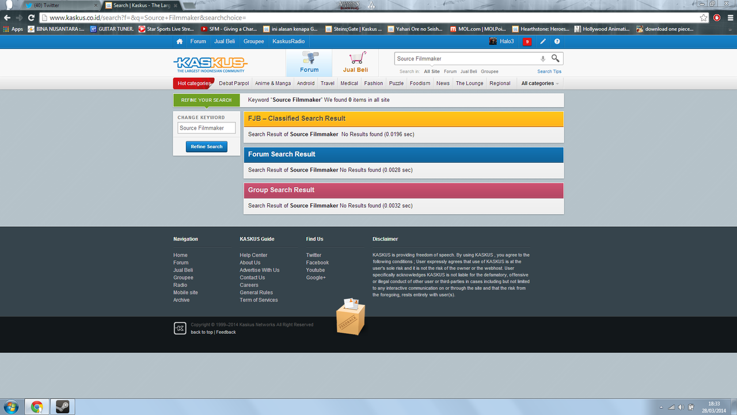Open the Regional category
737x415 pixels.
point(500,83)
